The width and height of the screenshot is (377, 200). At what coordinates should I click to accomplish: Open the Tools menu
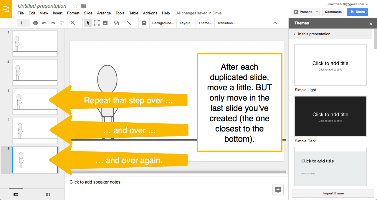click(120, 13)
